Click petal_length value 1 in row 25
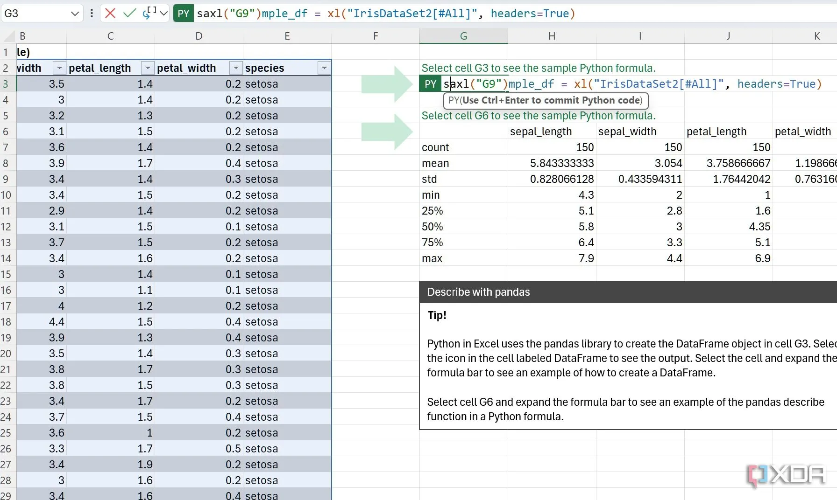 coord(111,433)
